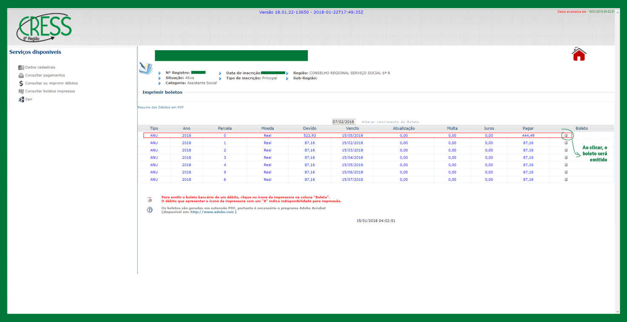Click the CRESS 6ª Região logo
627x322 pixels.
tap(44, 28)
